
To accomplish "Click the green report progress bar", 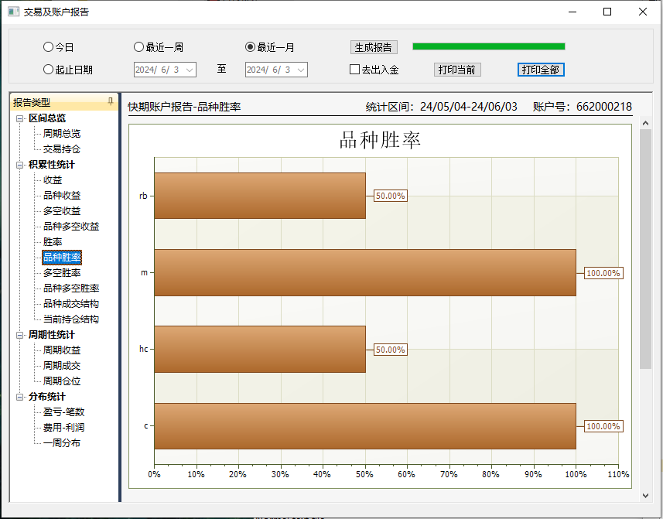I will (488, 46).
